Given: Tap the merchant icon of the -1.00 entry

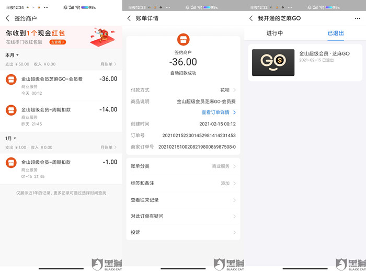Looking at the screenshot, I should point(11,163).
